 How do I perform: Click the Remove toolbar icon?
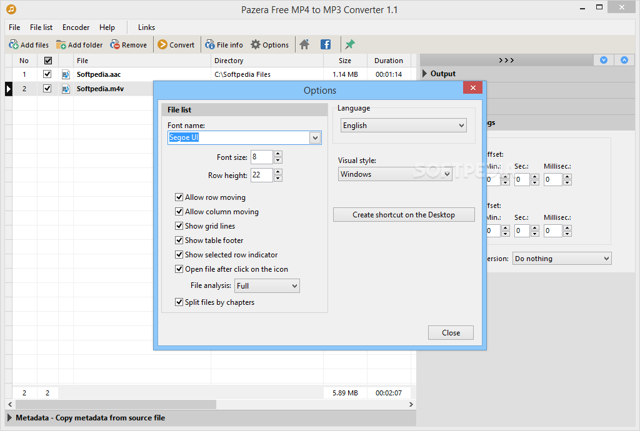tap(115, 44)
